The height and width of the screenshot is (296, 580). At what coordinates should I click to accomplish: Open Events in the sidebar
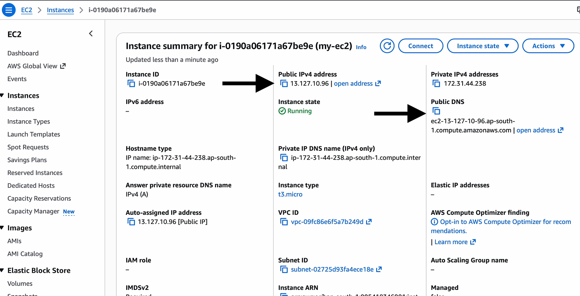pyautogui.click(x=17, y=79)
